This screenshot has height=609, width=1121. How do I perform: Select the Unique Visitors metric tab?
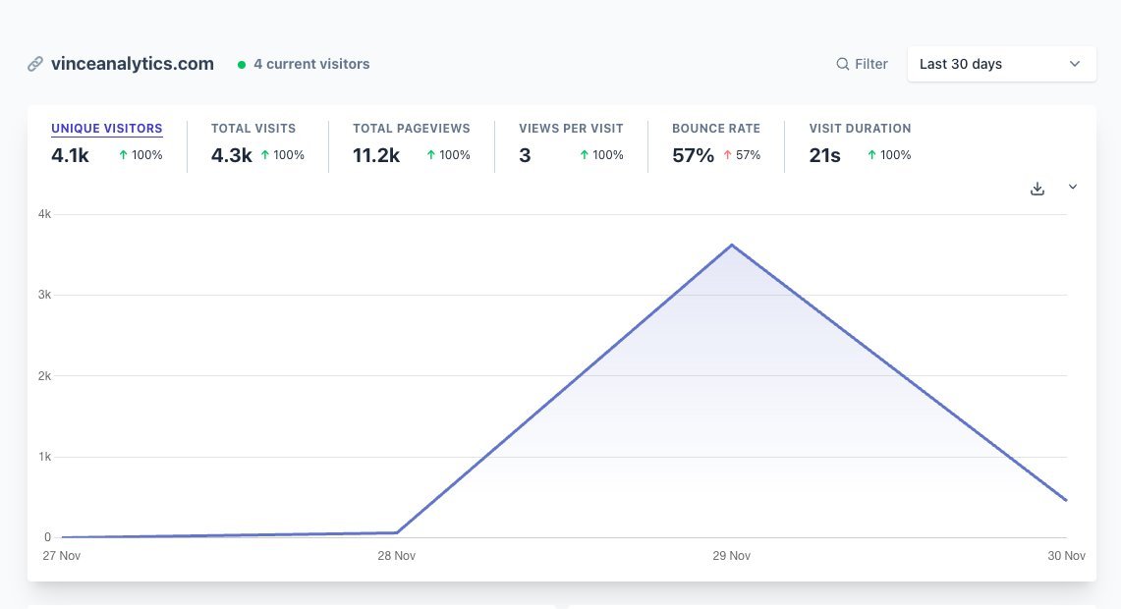coord(106,129)
